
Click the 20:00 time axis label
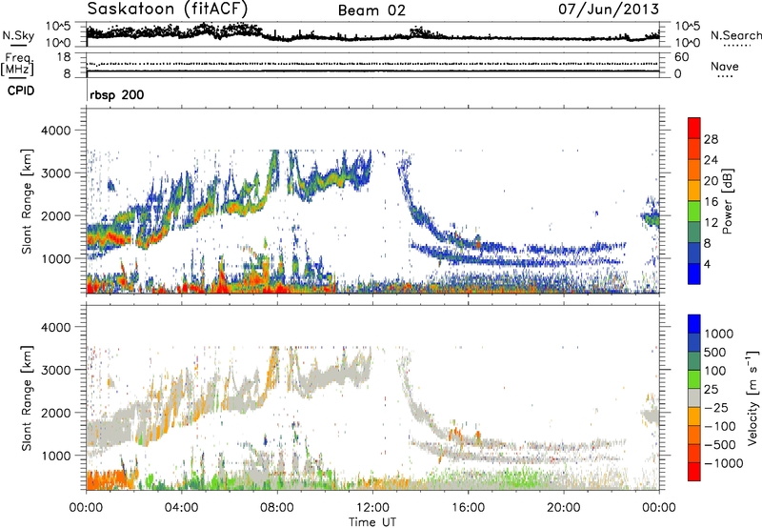click(x=564, y=508)
